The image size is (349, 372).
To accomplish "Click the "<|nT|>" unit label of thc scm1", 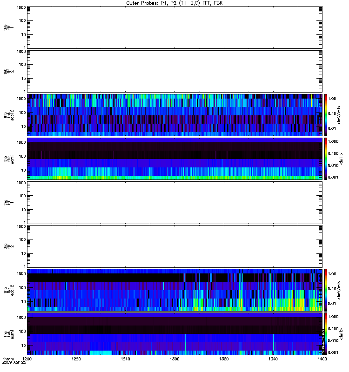I will click(x=342, y=334).
